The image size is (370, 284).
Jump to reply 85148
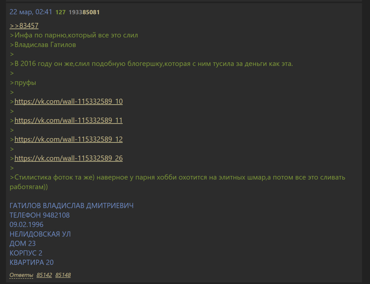[x=63, y=275]
